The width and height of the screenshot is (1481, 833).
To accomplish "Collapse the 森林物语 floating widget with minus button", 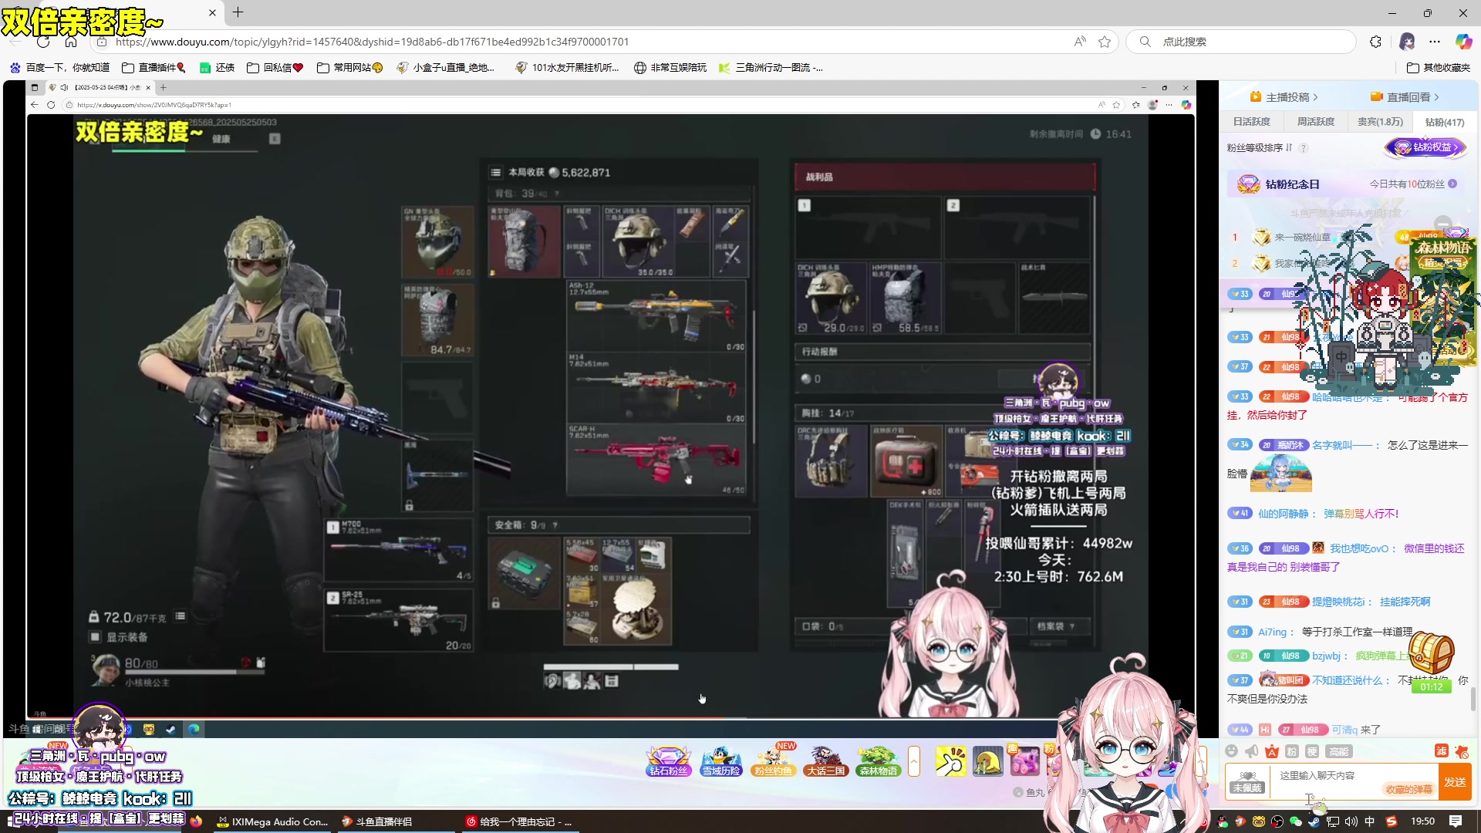I will pyautogui.click(x=1443, y=224).
